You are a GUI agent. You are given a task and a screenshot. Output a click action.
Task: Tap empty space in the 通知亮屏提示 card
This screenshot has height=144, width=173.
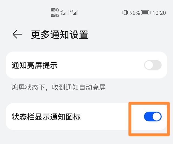pos(99,65)
